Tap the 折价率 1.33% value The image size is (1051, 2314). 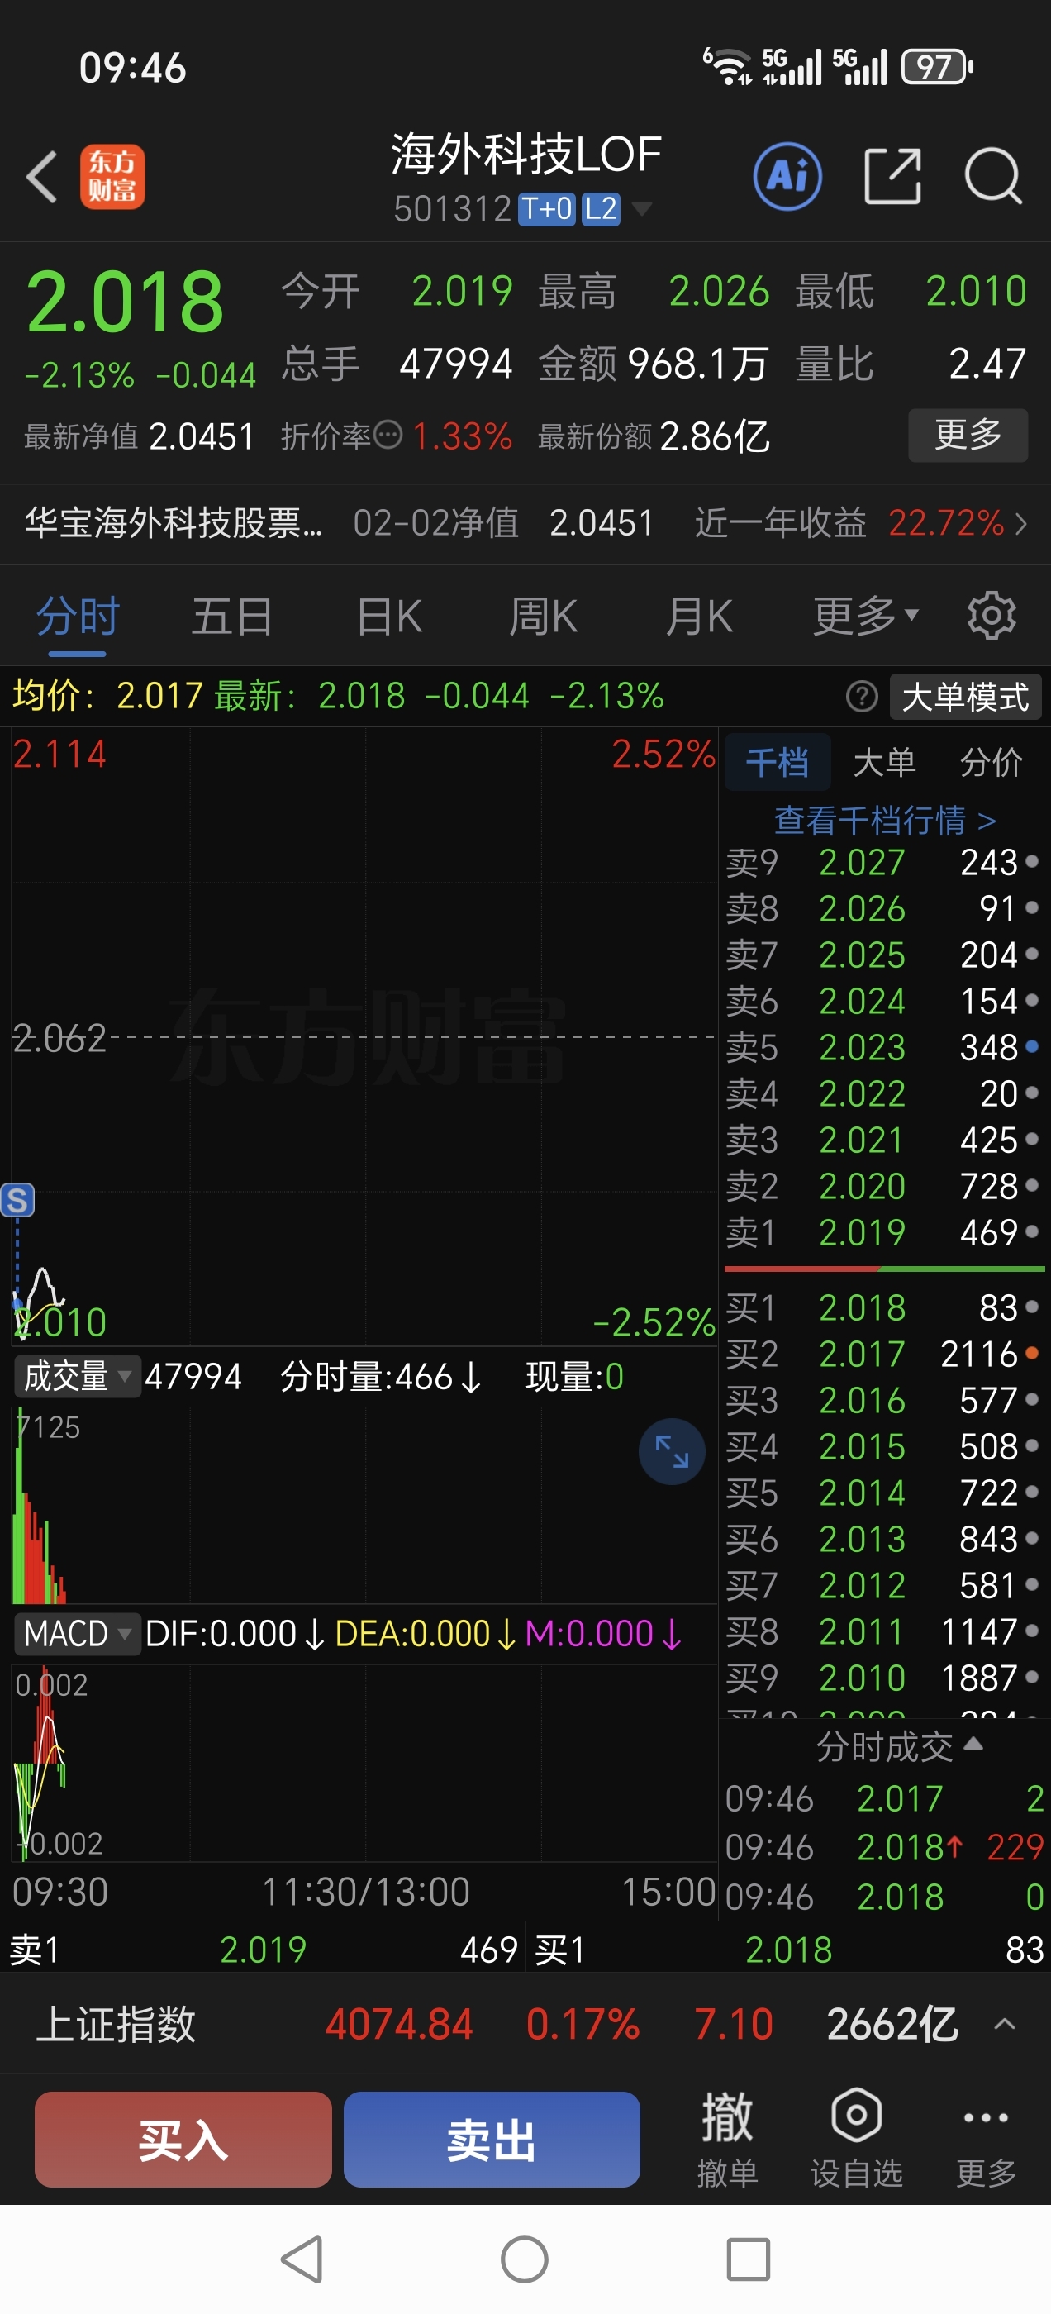463,436
